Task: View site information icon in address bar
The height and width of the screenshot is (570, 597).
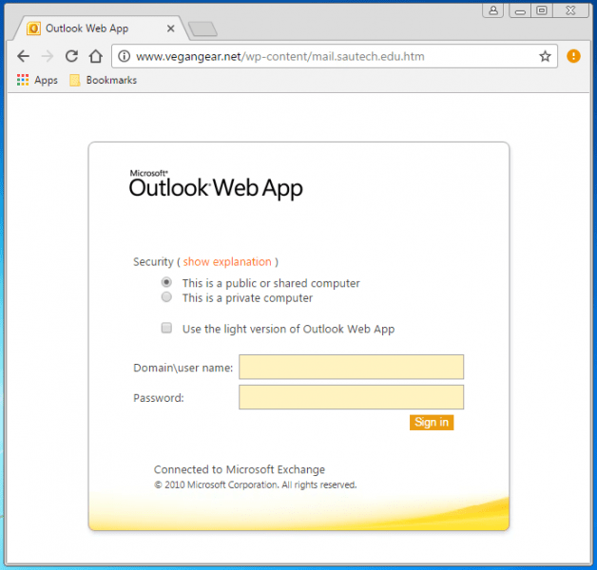Action: tap(125, 56)
